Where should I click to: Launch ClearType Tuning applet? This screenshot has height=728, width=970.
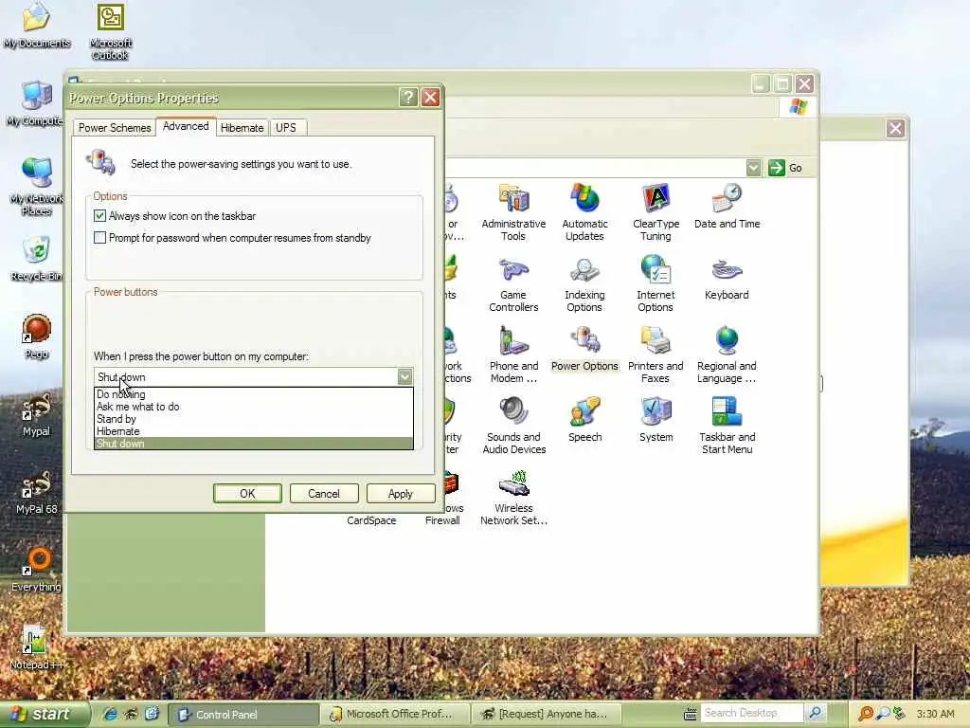pos(656,211)
